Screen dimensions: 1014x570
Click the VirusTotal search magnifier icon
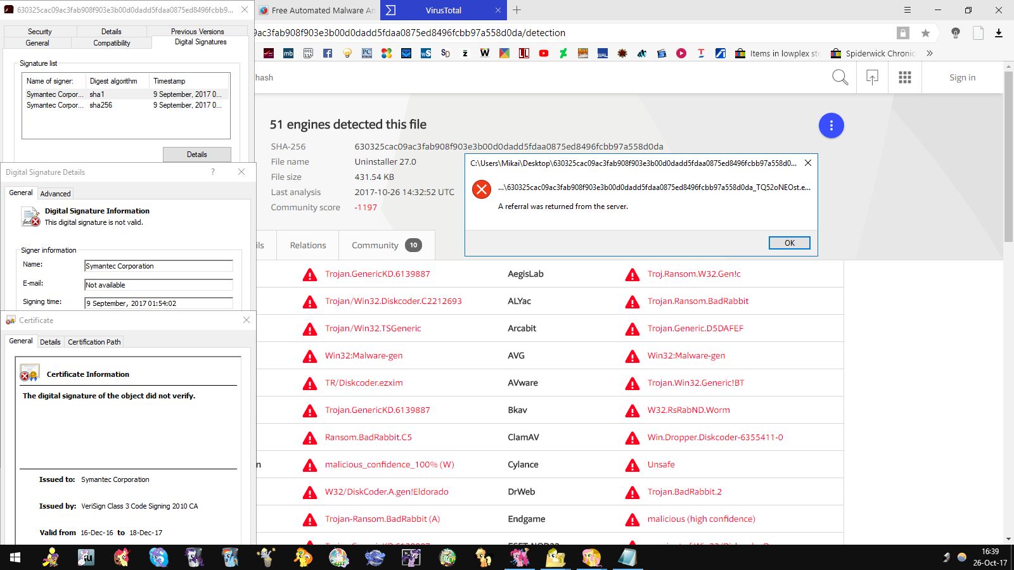point(840,77)
